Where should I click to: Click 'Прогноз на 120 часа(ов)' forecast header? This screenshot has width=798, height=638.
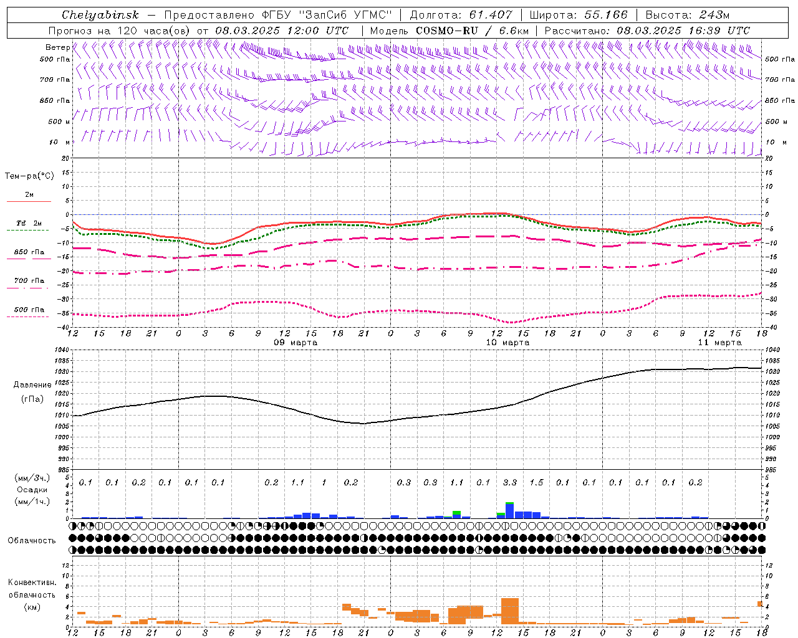click(120, 31)
